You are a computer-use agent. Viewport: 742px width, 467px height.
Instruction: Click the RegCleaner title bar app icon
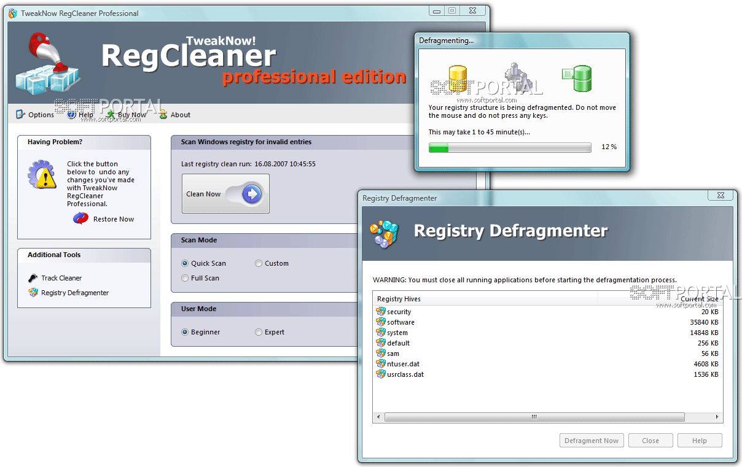point(12,14)
